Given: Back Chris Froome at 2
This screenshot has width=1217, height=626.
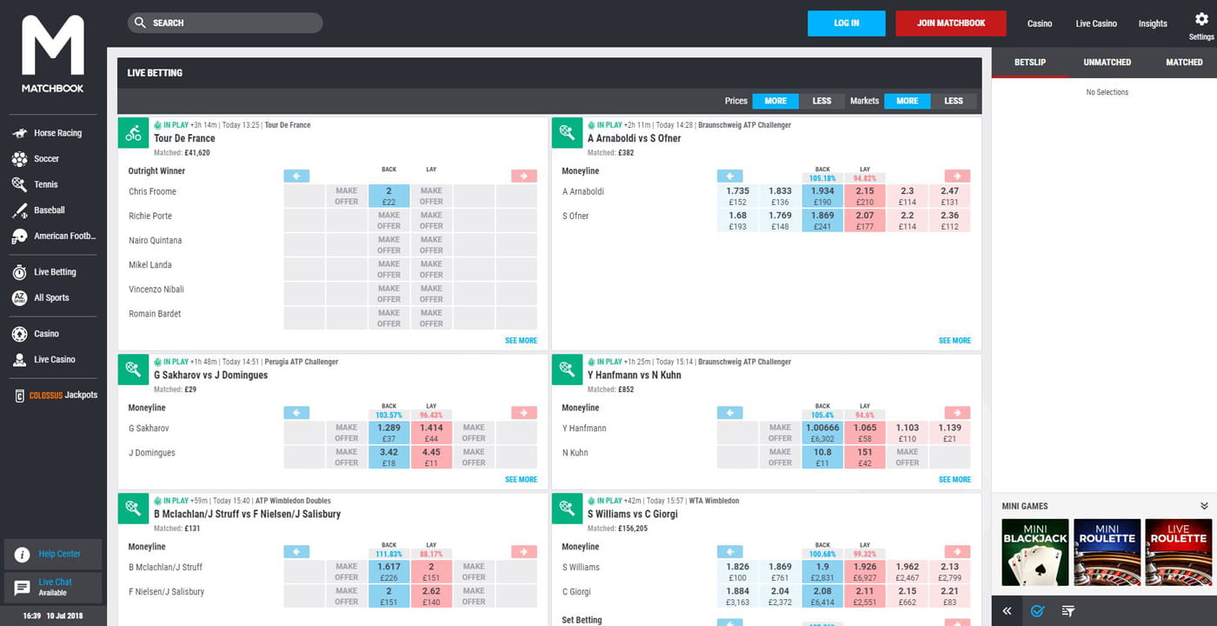Looking at the screenshot, I should [x=389, y=196].
